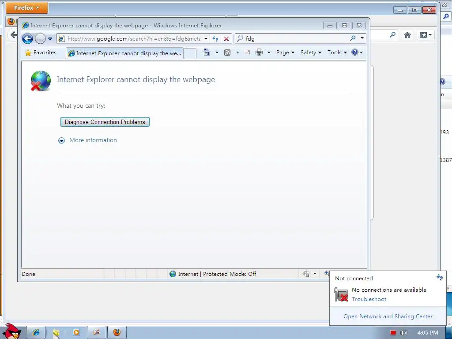
Task: Expand the Feeds dropdown arrow
Action: click(x=237, y=53)
